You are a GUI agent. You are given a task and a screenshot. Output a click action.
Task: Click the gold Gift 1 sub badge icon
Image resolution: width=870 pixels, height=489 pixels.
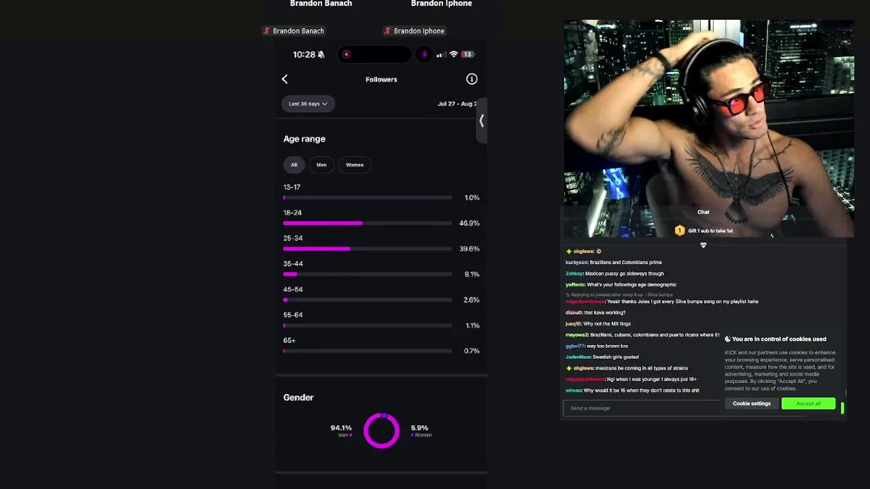[x=679, y=231]
